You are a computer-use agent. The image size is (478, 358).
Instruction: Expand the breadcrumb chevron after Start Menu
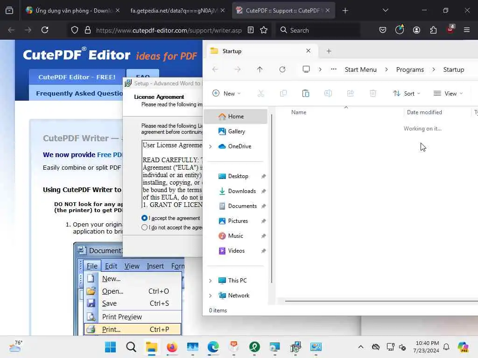pyautogui.click(x=386, y=69)
